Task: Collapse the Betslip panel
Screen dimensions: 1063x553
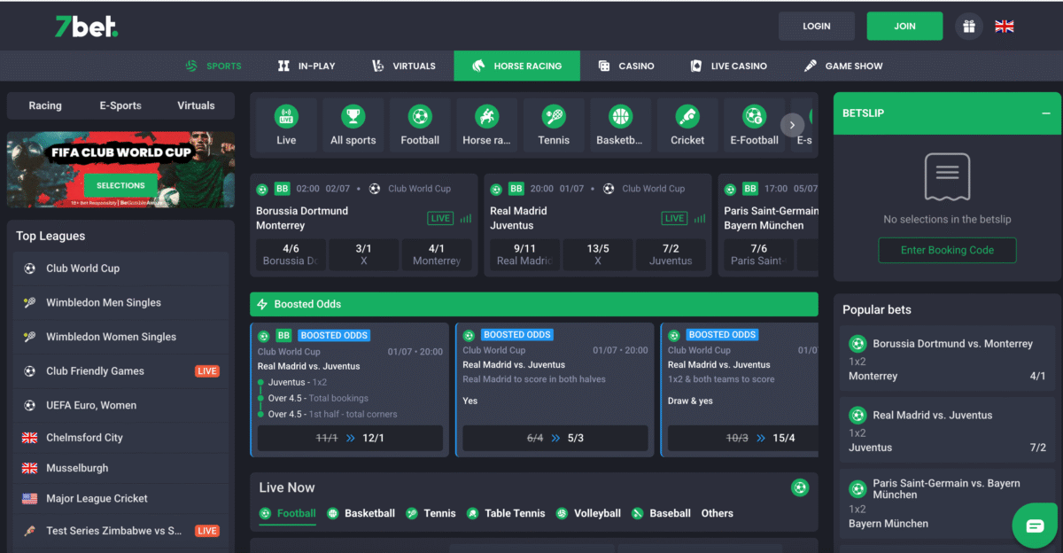Action: coord(1046,113)
